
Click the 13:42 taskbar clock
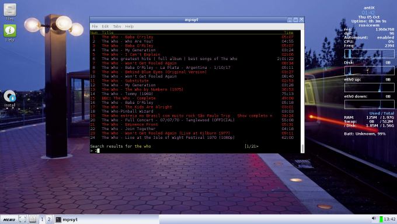pyautogui.click(x=389, y=219)
